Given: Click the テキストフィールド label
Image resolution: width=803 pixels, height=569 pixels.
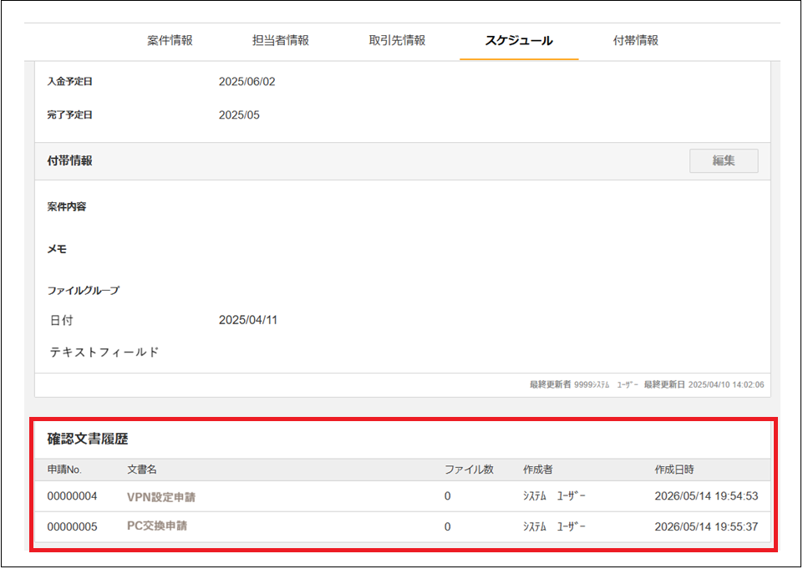Looking at the screenshot, I should click(x=104, y=353).
